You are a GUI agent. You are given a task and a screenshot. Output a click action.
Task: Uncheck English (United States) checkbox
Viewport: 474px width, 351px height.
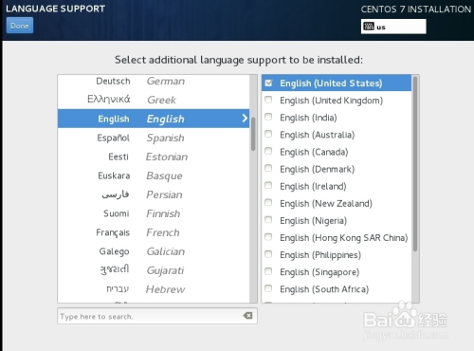(268, 83)
